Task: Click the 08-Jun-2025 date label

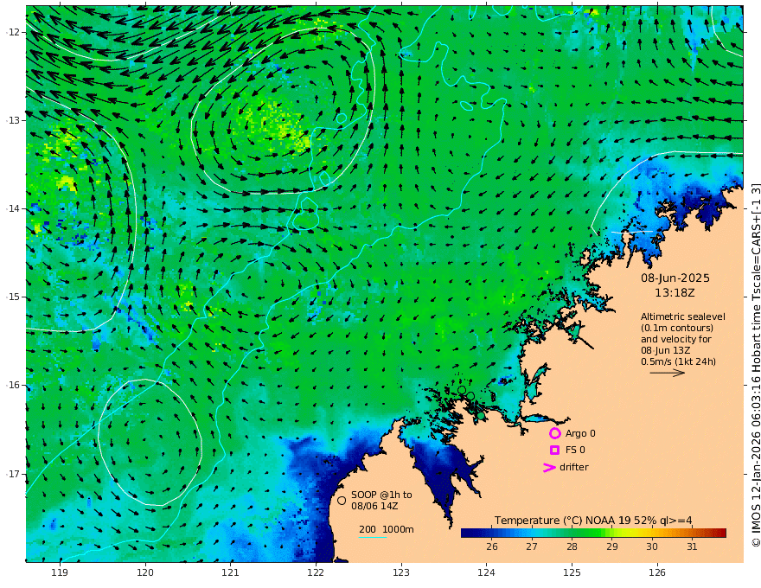Action: (x=675, y=278)
